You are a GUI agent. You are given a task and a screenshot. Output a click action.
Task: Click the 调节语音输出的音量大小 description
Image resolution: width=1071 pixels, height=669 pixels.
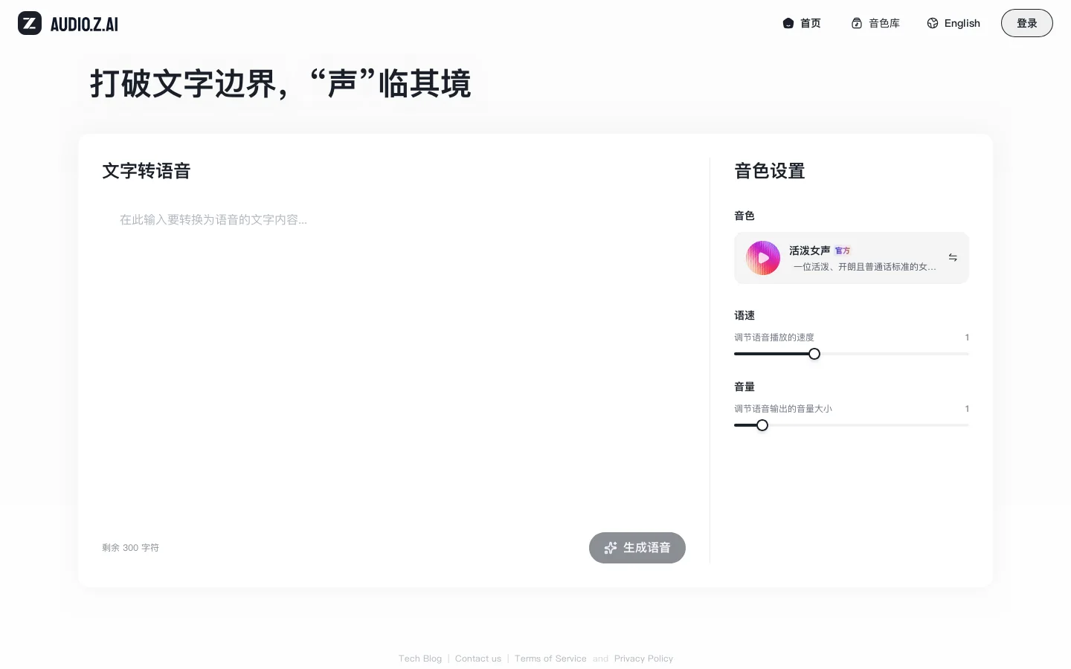[x=783, y=409]
